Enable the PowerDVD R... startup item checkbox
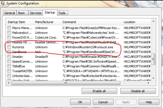The image size is (163, 108). click(x=9, y=37)
